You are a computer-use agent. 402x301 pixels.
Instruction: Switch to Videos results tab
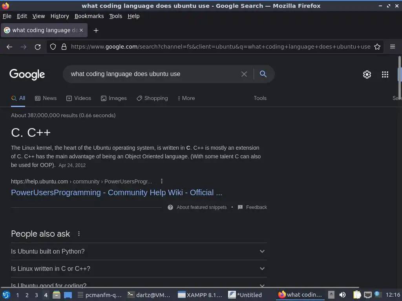[x=79, y=98]
